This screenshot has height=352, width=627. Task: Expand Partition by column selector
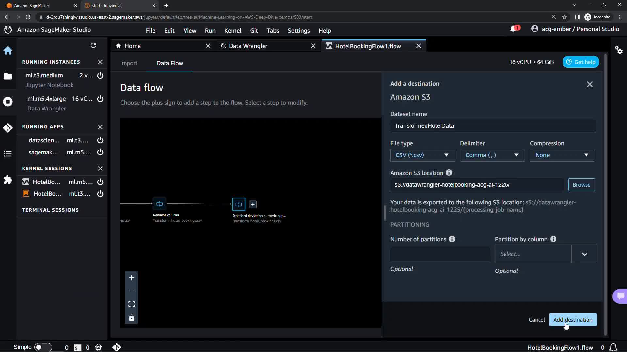pos(584,254)
